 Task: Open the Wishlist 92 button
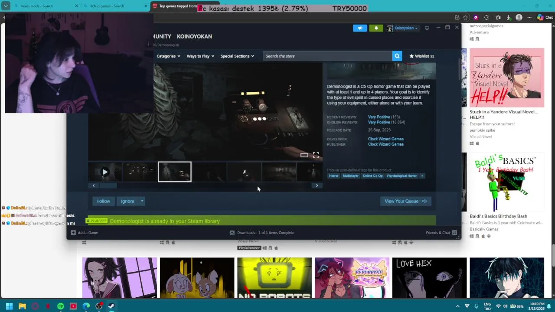(x=422, y=56)
